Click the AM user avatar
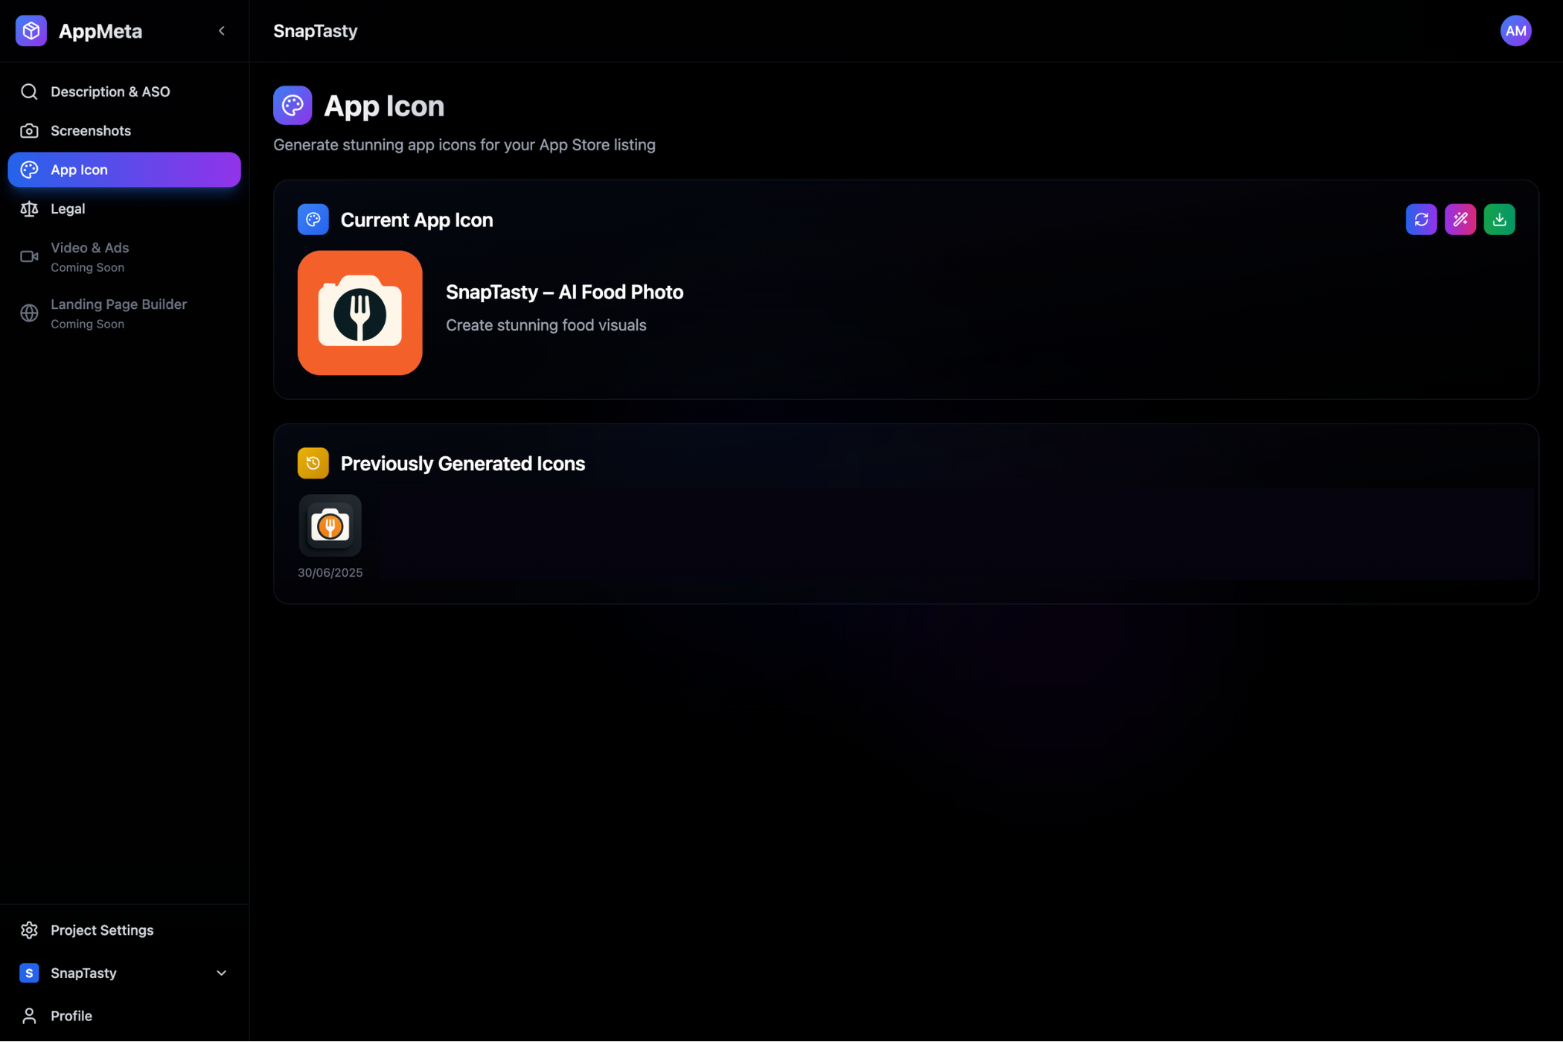This screenshot has width=1563, height=1042. pyautogui.click(x=1515, y=31)
